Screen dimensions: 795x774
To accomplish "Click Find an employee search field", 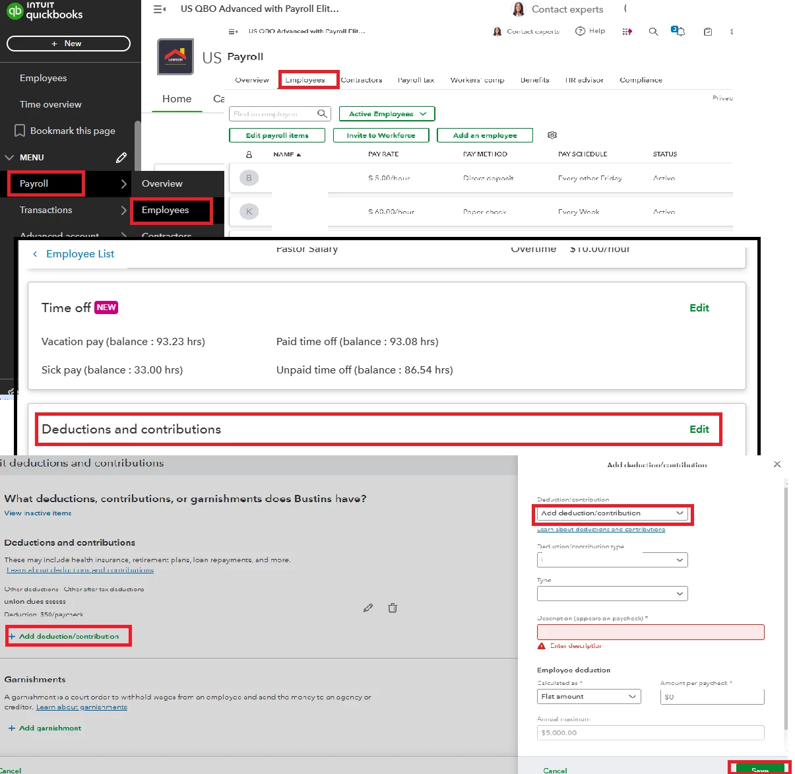I will [x=280, y=114].
